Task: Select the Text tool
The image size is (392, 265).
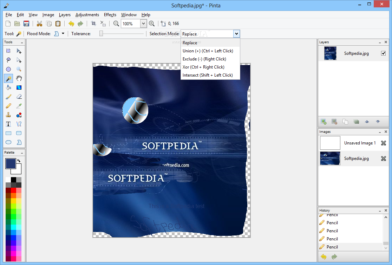Action: click(x=8, y=124)
